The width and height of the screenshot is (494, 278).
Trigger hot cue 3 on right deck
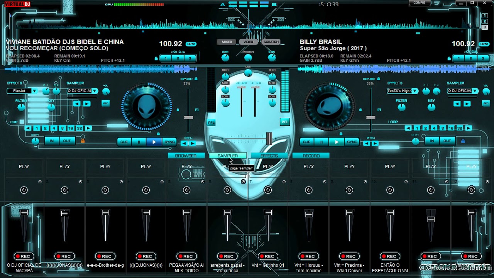click(x=482, y=58)
